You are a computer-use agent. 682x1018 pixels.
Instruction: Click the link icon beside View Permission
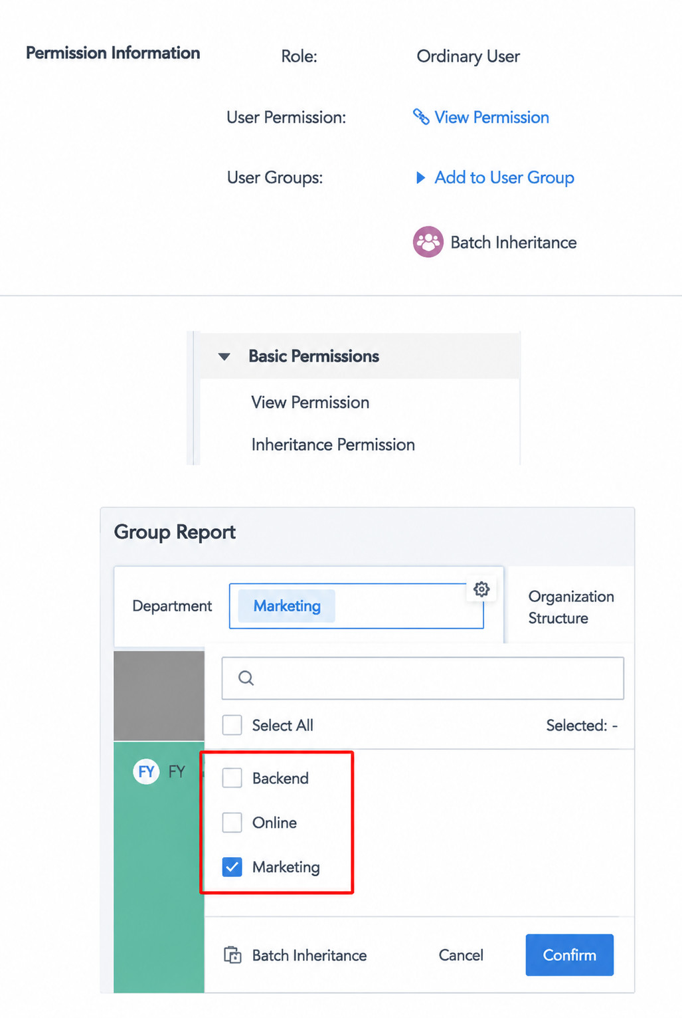(421, 117)
